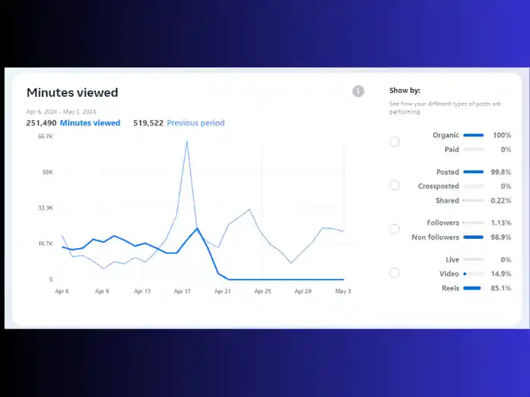Click the Video percentage bar
The image size is (530, 397).
click(473, 274)
